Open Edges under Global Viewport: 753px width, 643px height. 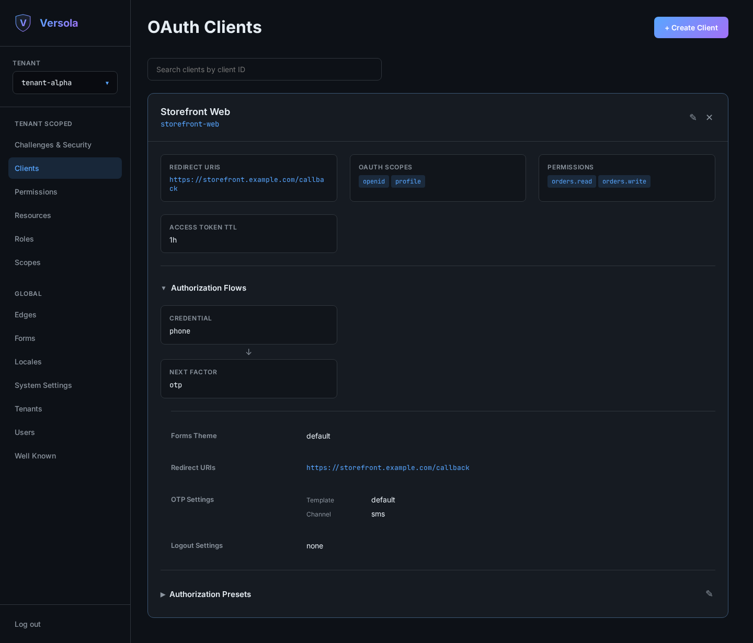click(x=65, y=315)
